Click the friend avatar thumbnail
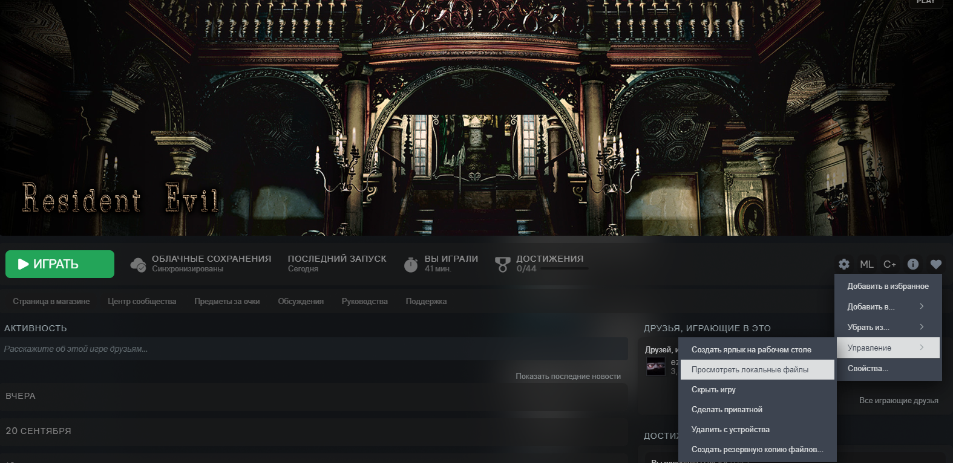 click(656, 366)
